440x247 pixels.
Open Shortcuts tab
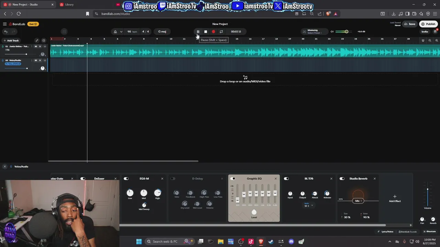point(430,232)
